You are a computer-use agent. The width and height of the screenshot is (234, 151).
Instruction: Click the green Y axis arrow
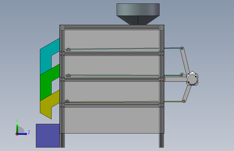coord(17,128)
